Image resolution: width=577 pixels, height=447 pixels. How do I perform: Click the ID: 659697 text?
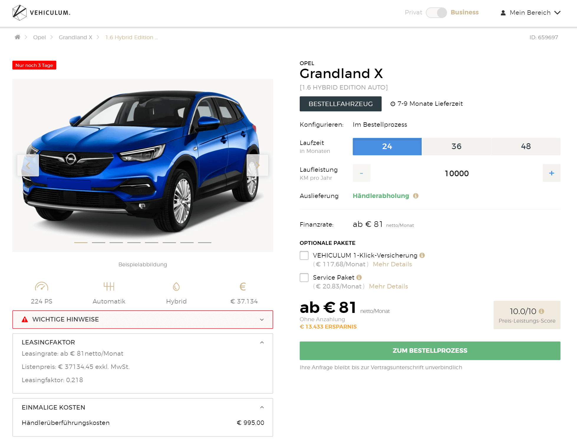pyautogui.click(x=544, y=37)
